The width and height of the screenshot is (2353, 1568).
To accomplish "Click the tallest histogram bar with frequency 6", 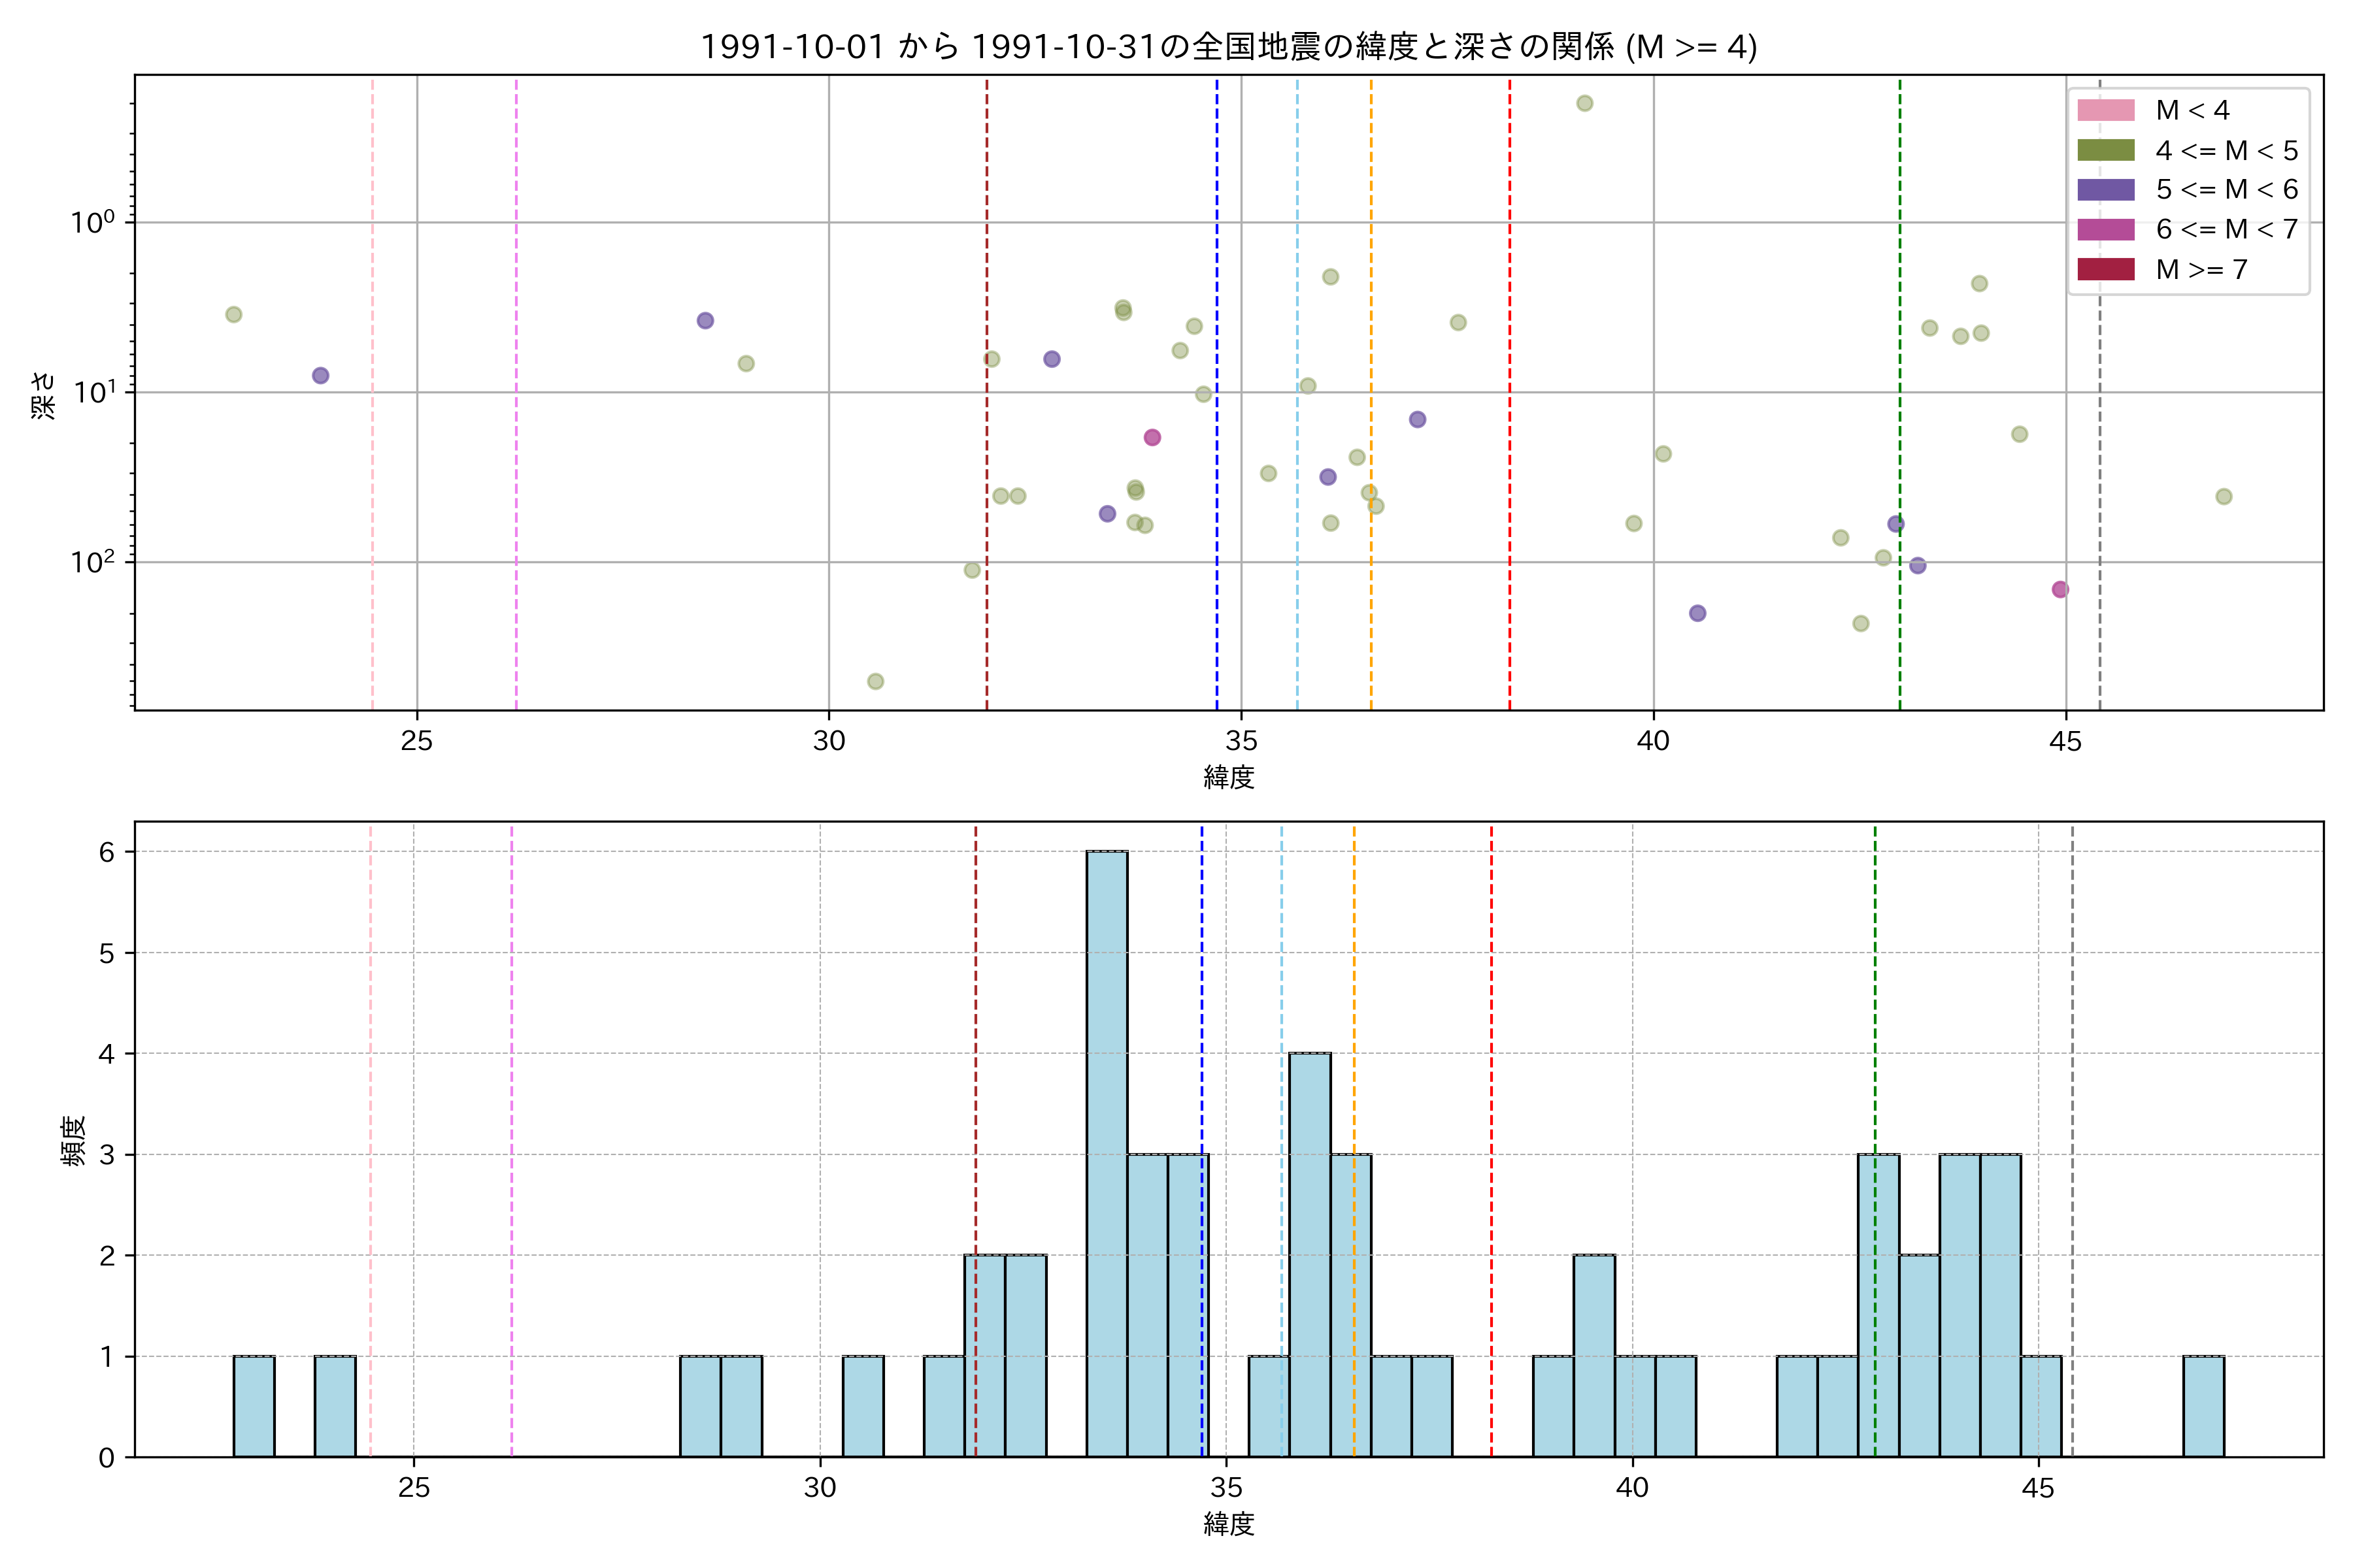I will (1107, 1154).
